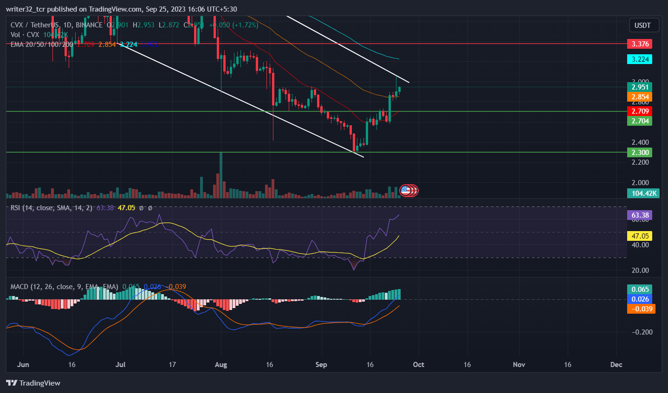Click the blue 0.026 MACD line label

[640, 299]
